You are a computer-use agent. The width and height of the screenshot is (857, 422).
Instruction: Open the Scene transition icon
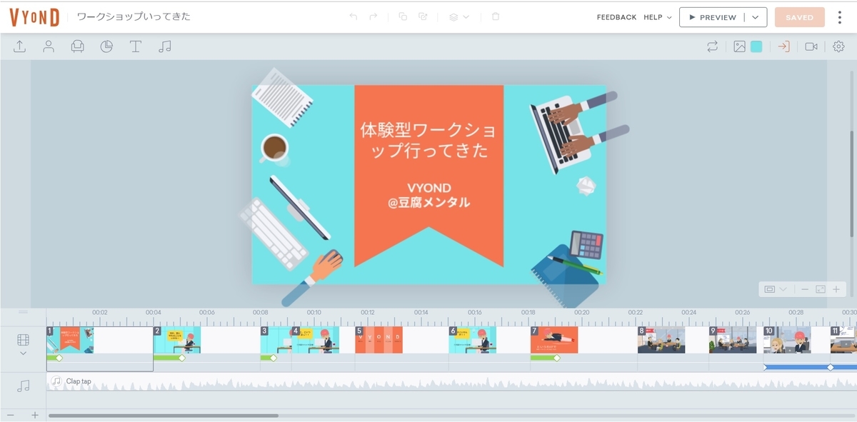(x=784, y=46)
